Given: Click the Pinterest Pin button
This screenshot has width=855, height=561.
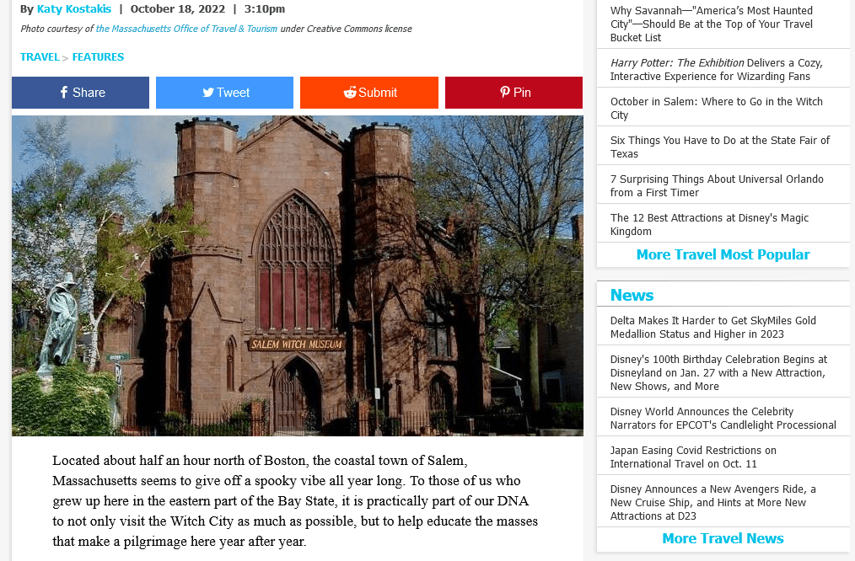Looking at the screenshot, I should [514, 93].
